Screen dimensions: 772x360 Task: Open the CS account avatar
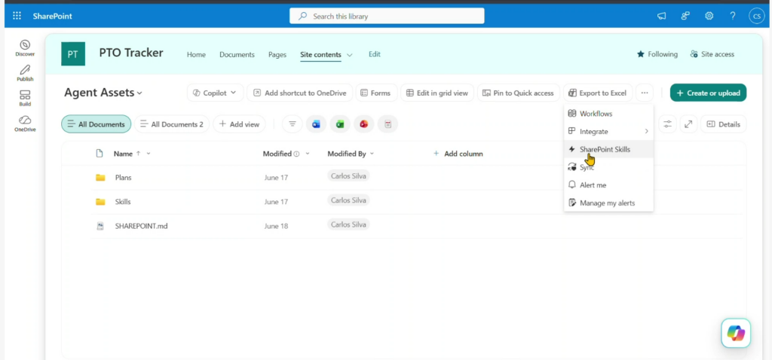pyautogui.click(x=757, y=17)
